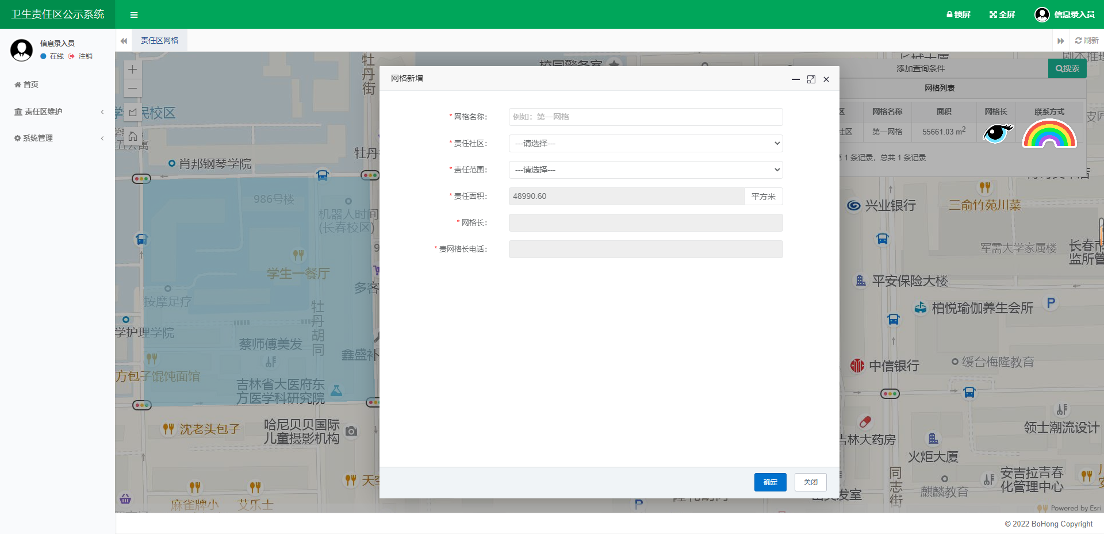Click the 第一网格 table cell
Image resolution: width=1104 pixels, height=534 pixels.
pyautogui.click(x=887, y=132)
